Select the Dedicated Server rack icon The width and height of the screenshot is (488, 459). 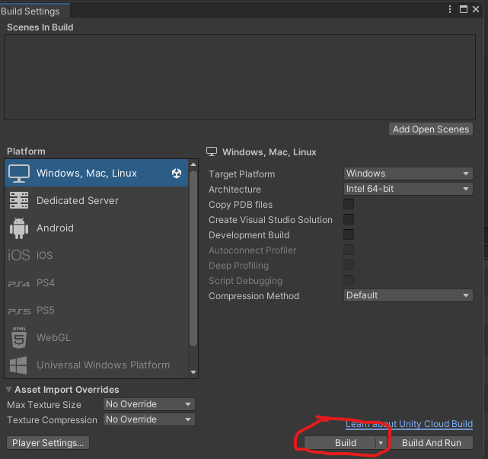pos(19,200)
